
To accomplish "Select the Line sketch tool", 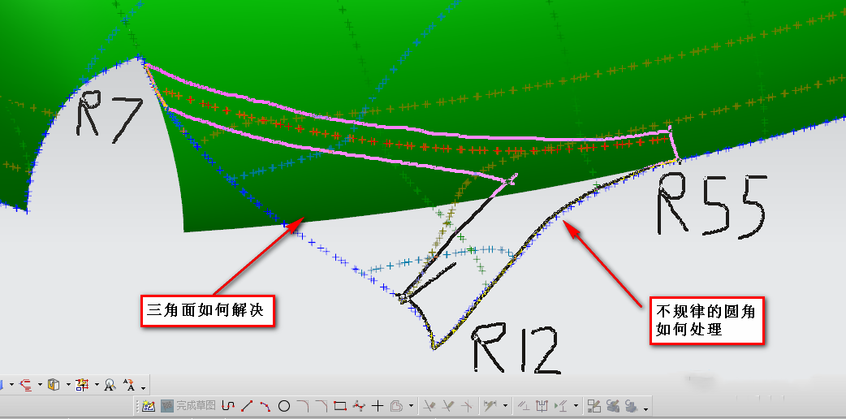I will [248, 405].
